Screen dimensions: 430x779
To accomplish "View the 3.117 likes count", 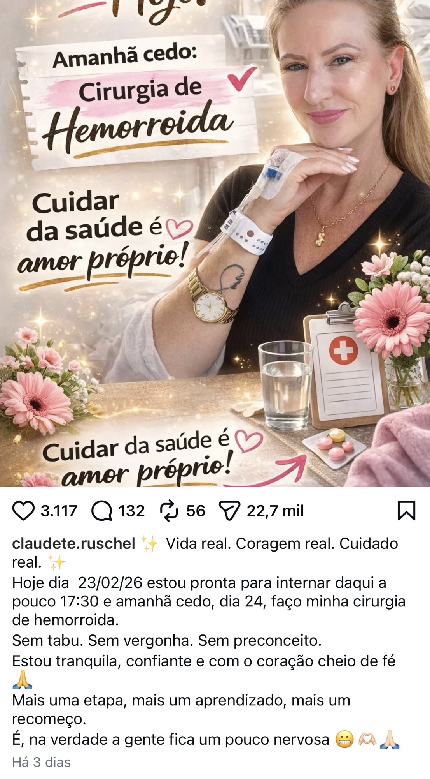I will [59, 511].
